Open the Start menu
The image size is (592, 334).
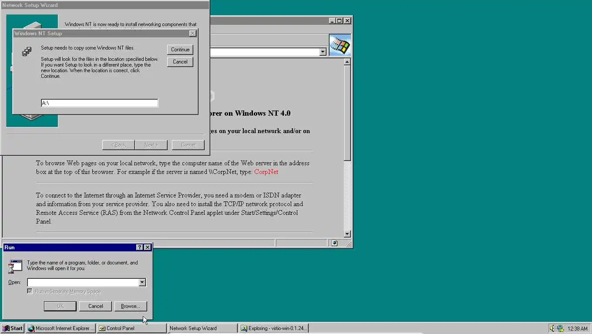point(12,328)
